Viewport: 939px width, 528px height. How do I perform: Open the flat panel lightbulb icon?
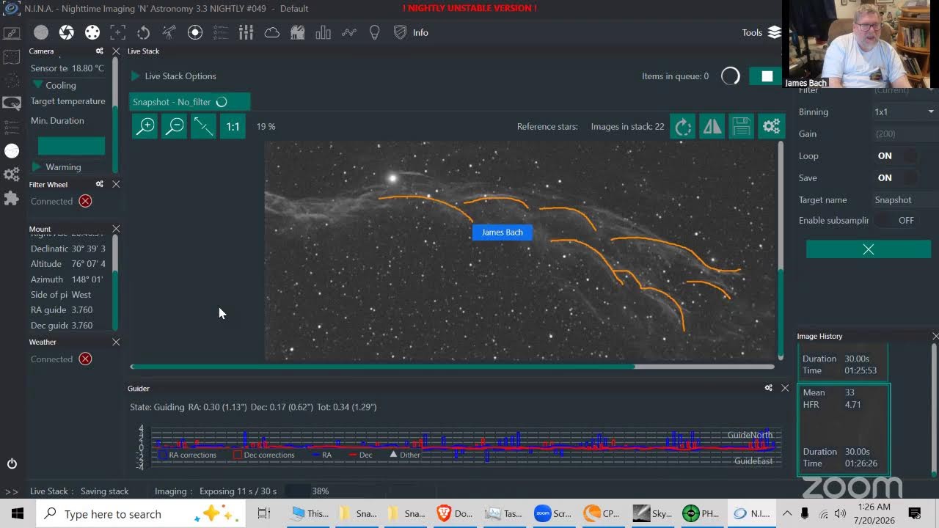(x=374, y=32)
